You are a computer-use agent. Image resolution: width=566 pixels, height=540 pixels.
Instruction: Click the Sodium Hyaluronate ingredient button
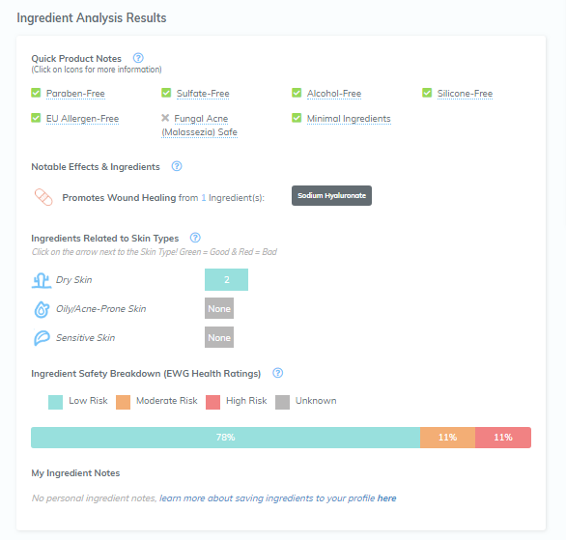point(331,196)
